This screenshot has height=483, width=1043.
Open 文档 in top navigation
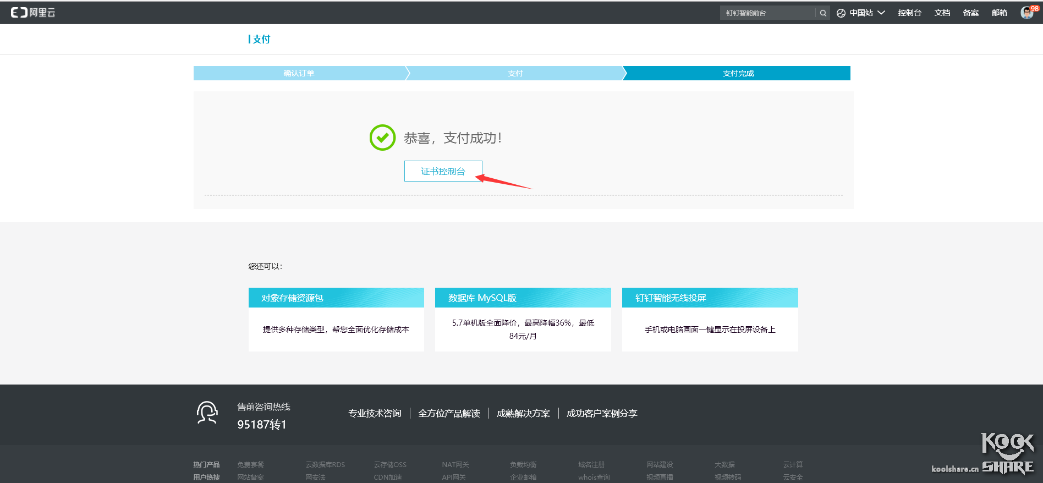pos(942,13)
